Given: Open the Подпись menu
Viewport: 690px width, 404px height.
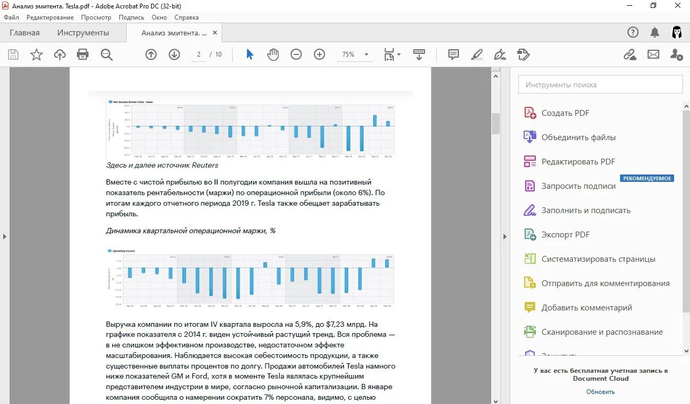Looking at the screenshot, I should tap(131, 17).
